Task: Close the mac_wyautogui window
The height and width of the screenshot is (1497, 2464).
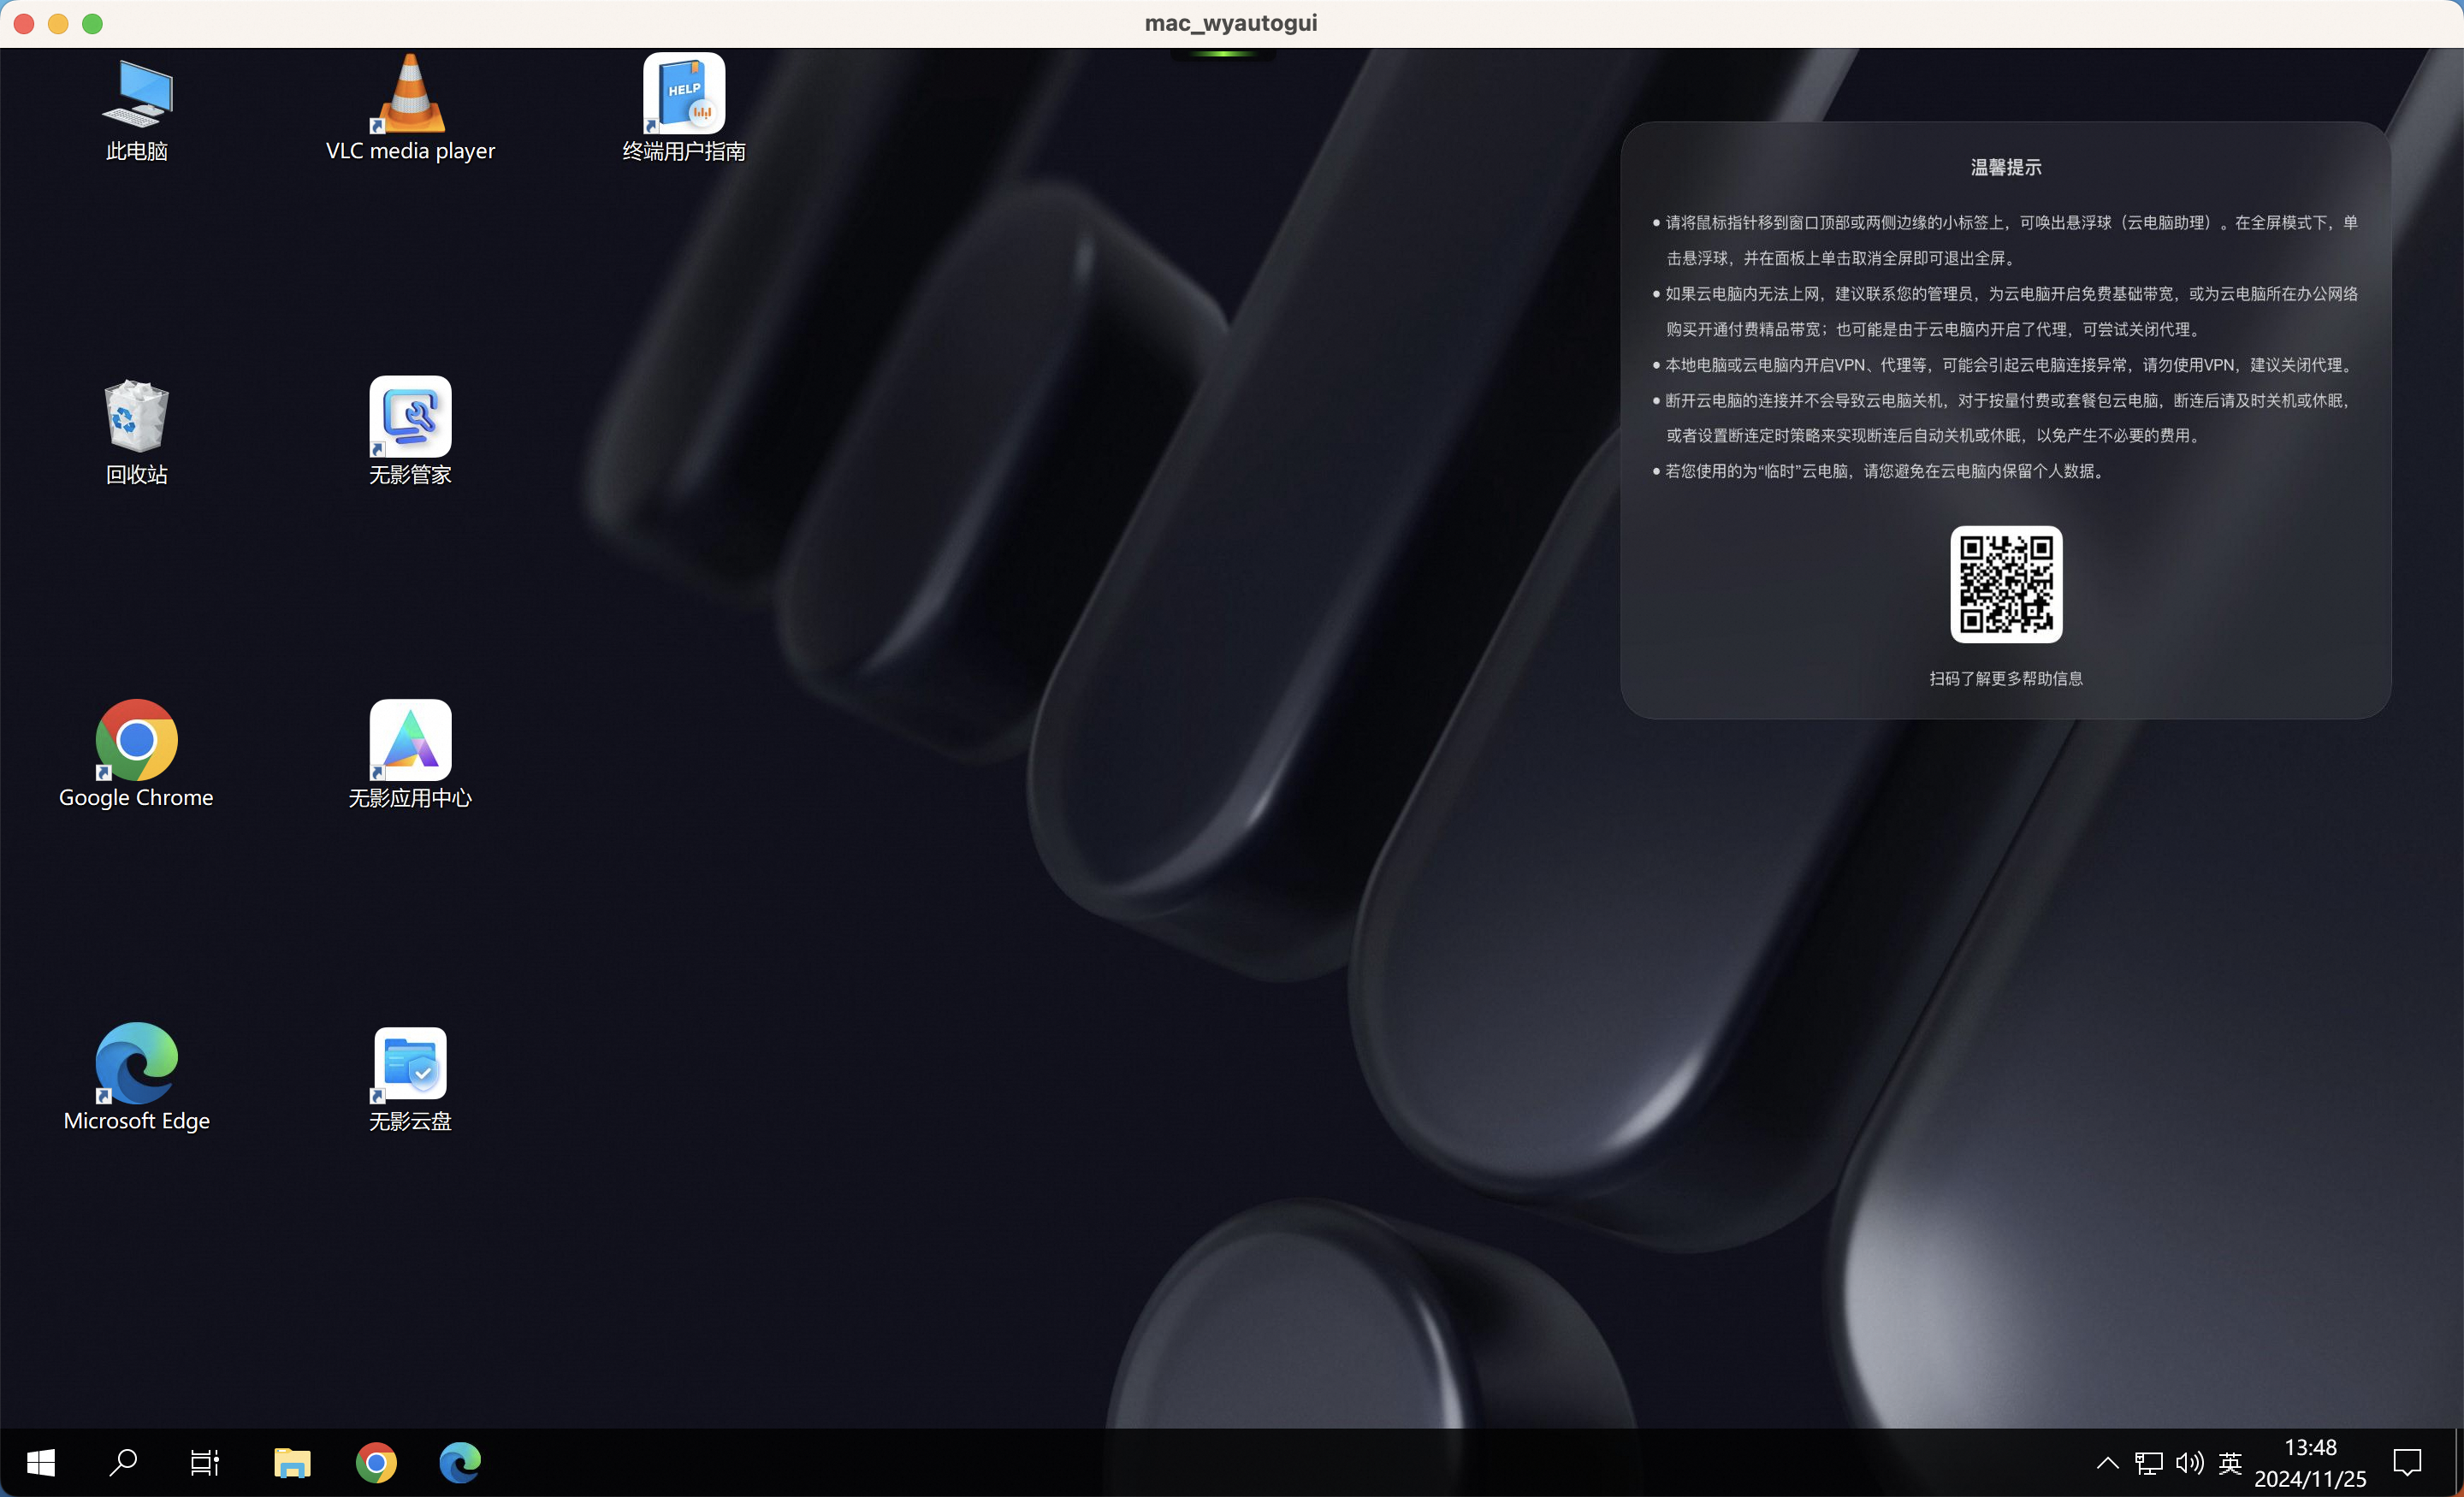Action: (25, 24)
